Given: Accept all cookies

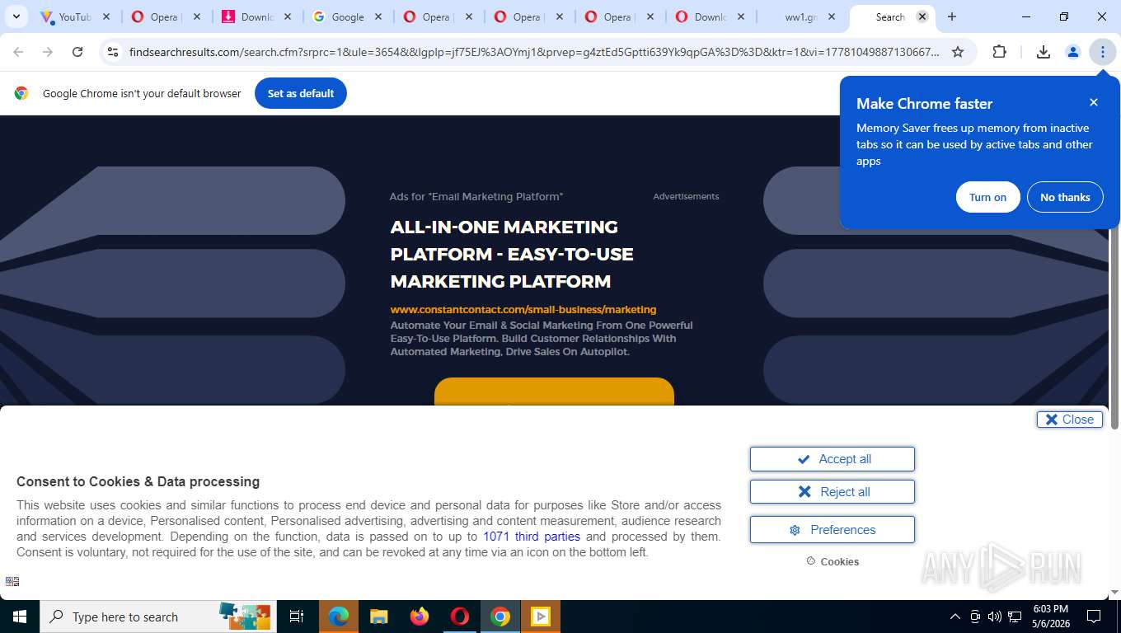Looking at the screenshot, I should tap(833, 459).
